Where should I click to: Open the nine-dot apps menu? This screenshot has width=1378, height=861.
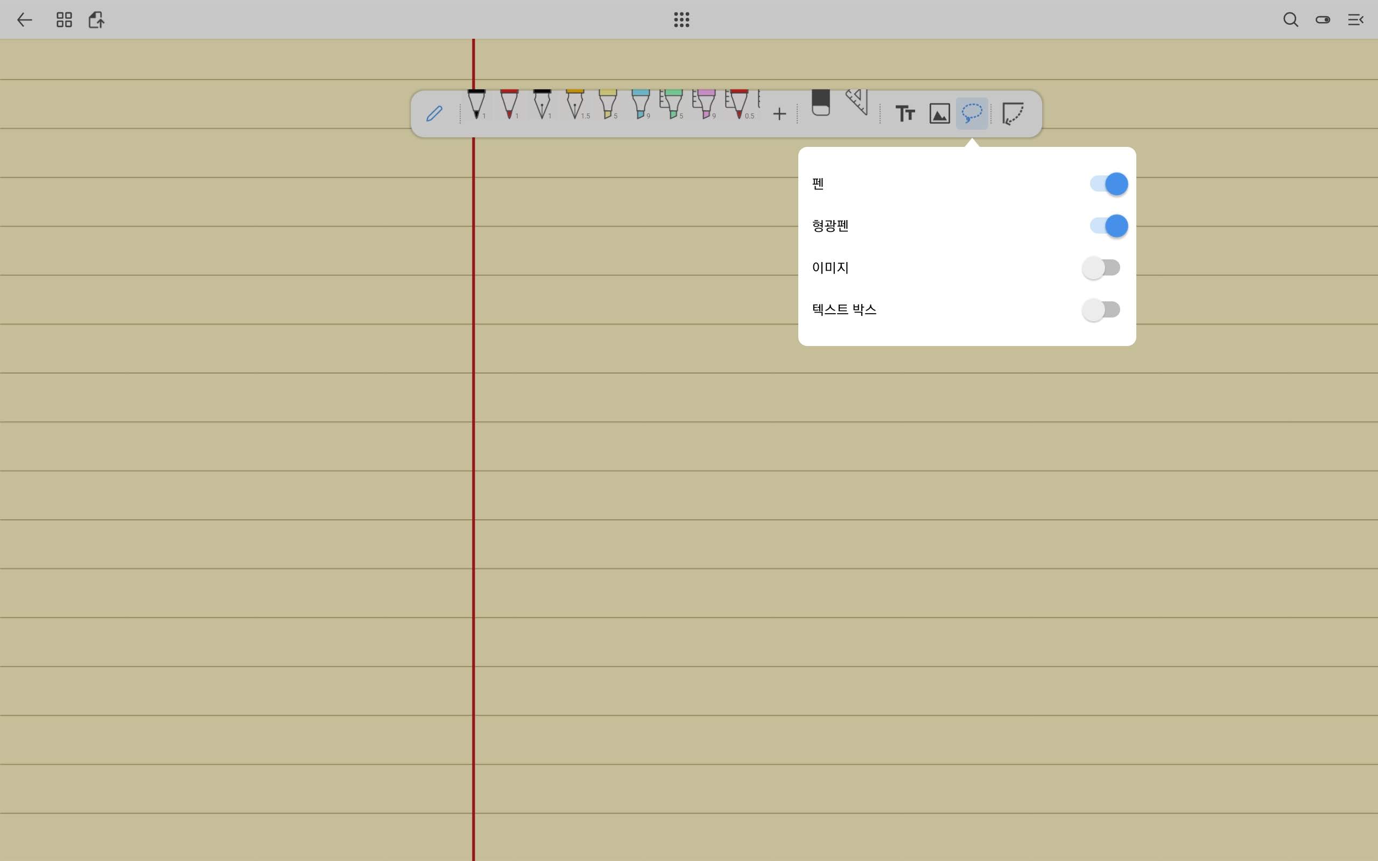click(681, 20)
